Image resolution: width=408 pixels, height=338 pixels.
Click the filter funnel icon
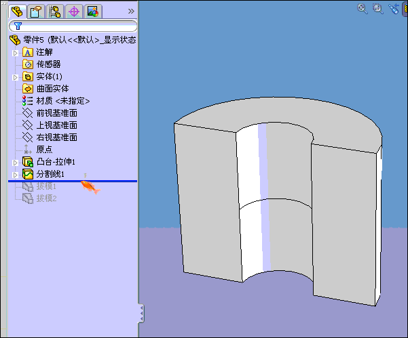tap(18, 26)
